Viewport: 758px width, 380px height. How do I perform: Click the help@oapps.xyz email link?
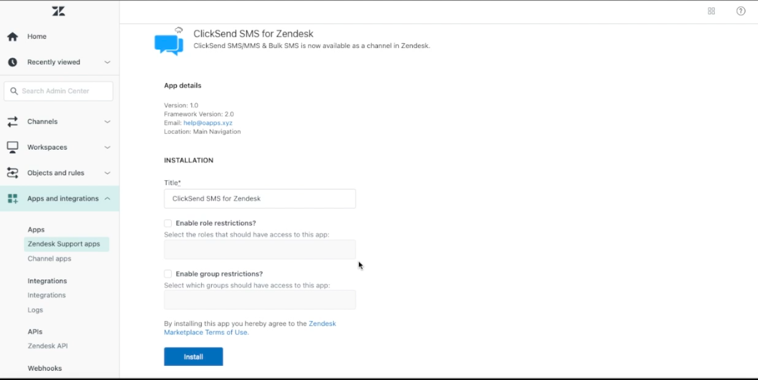pos(208,123)
